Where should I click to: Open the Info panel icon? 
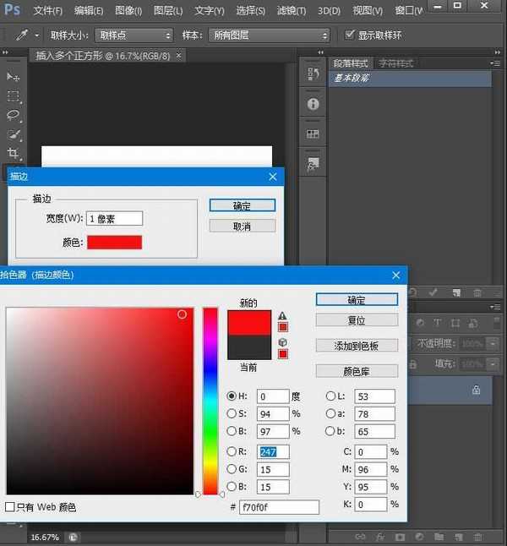pos(313,104)
